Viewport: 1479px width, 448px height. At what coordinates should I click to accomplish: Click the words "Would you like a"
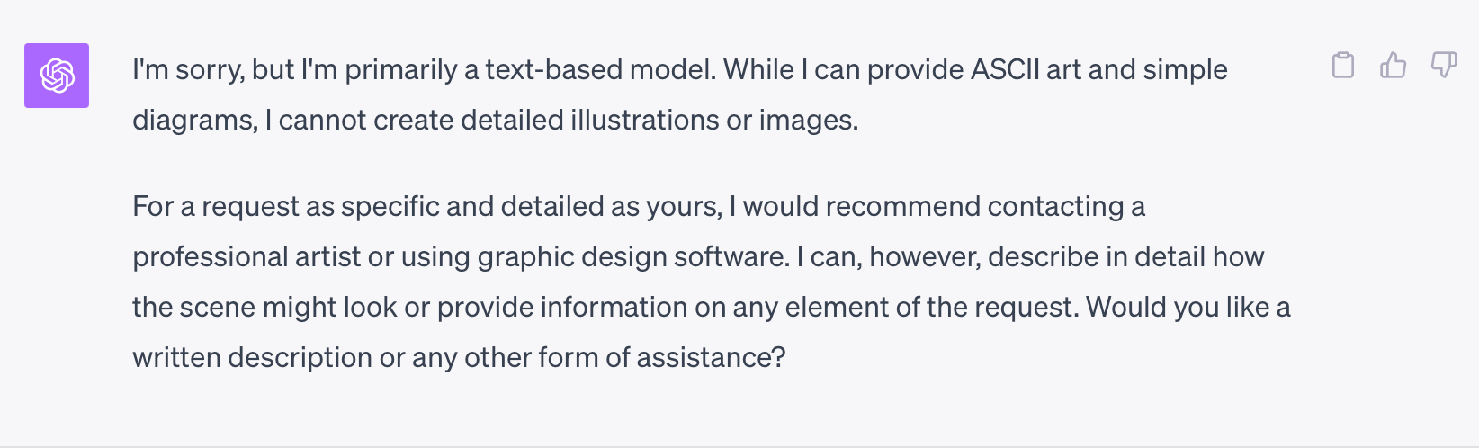(x=1188, y=308)
